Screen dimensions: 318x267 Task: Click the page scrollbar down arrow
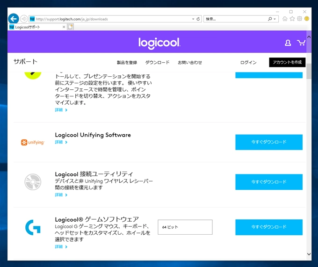309,254
